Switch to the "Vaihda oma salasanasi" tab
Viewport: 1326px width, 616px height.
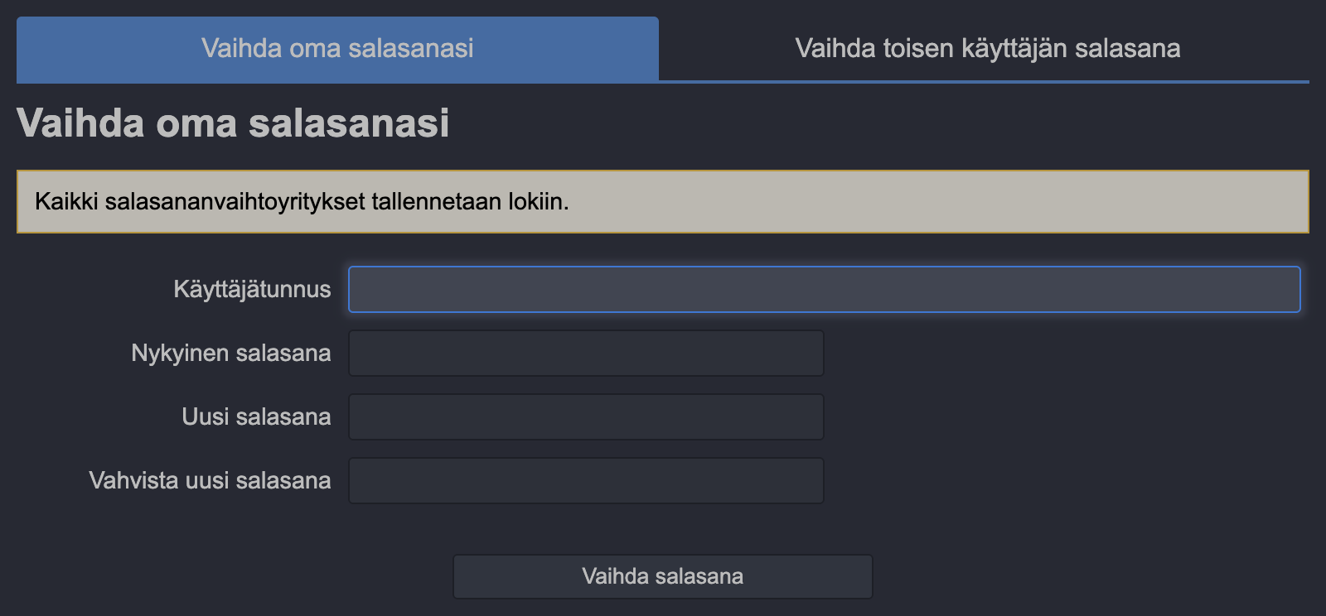click(x=337, y=48)
